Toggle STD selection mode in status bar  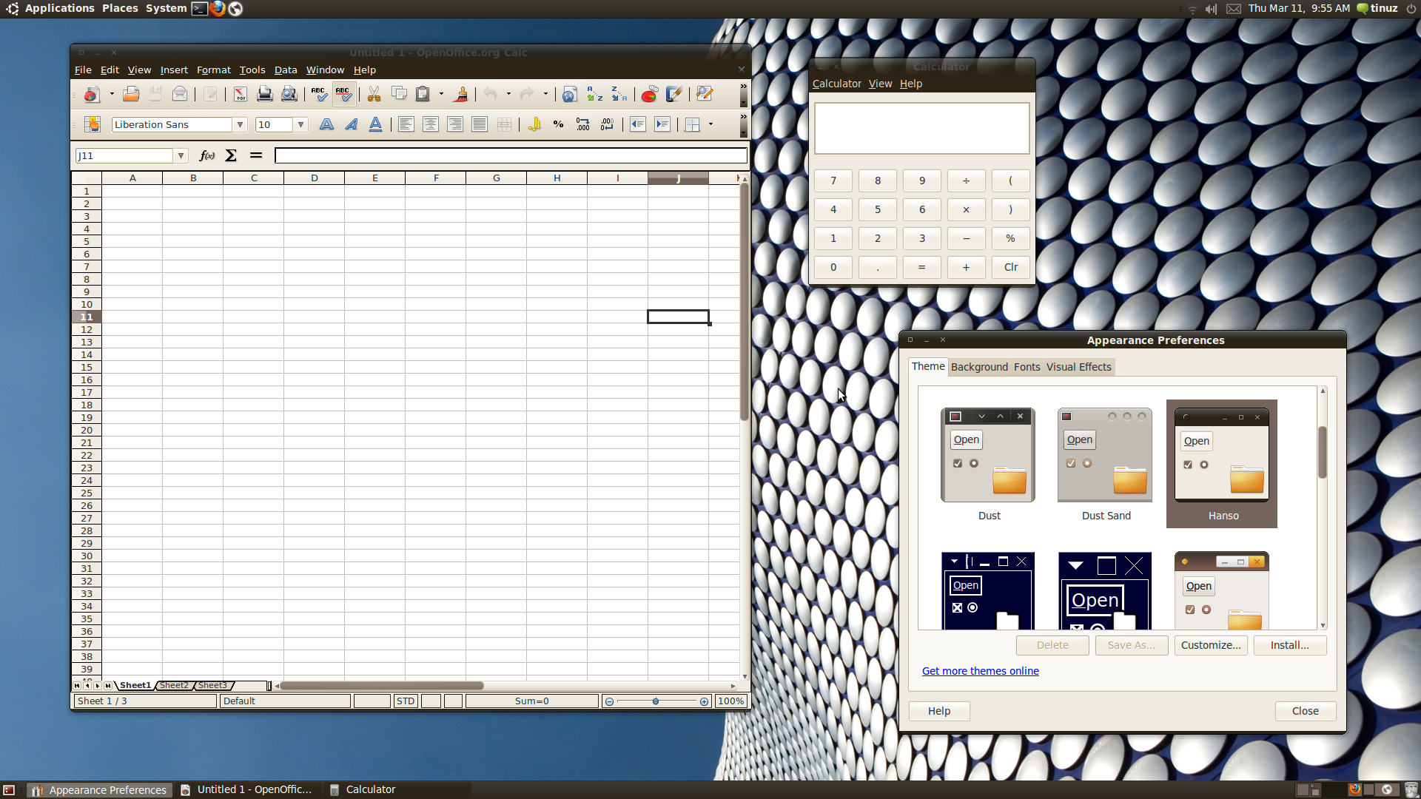[406, 701]
